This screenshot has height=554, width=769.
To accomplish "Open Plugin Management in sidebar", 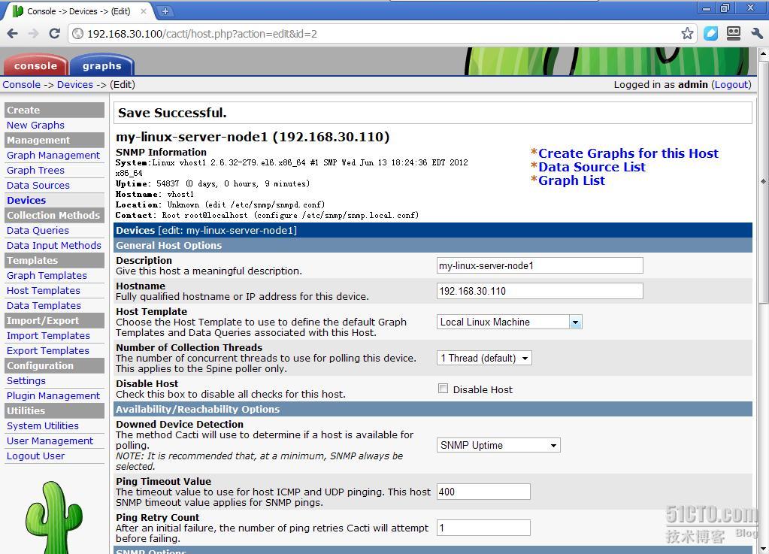I will pos(53,395).
